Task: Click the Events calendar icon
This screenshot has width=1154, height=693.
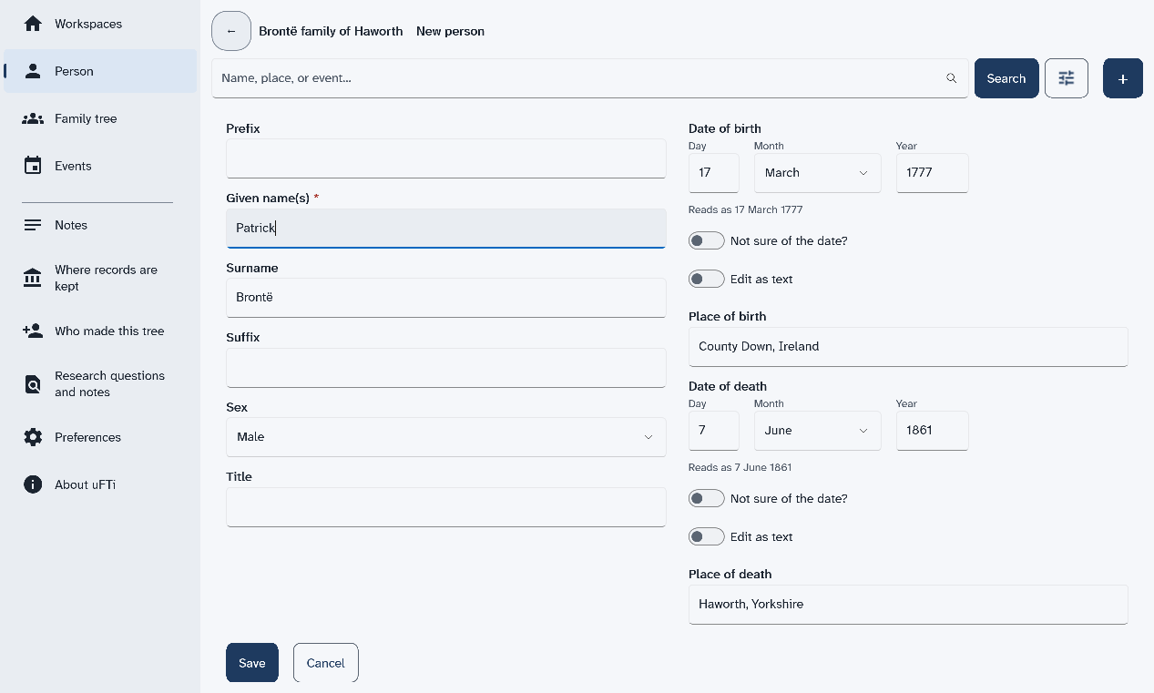Action: click(33, 166)
